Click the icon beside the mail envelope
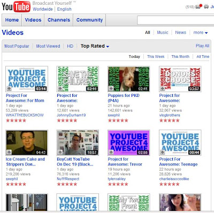The width and height of the screenshot is (214, 213). (207, 6)
